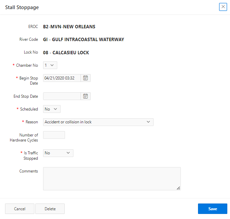The width and height of the screenshot is (230, 219).
Task: Save the stall stoppage record
Action: coord(212,209)
